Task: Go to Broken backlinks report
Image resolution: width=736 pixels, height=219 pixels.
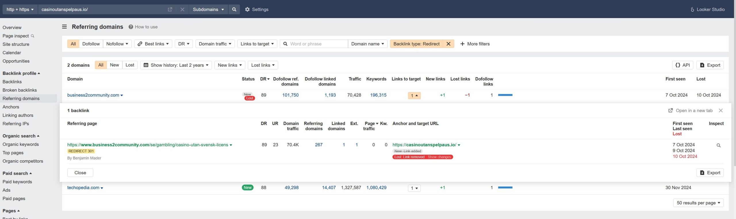Action: 20,90
